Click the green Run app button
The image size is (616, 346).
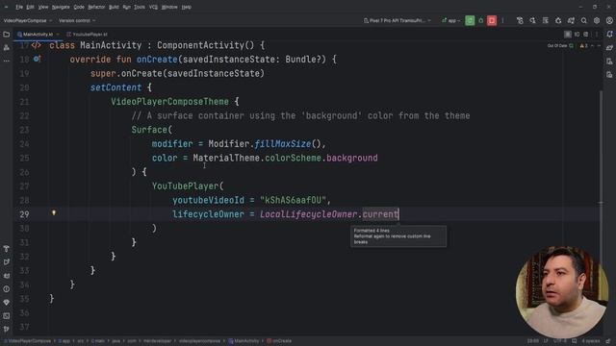(x=470, y=20)
